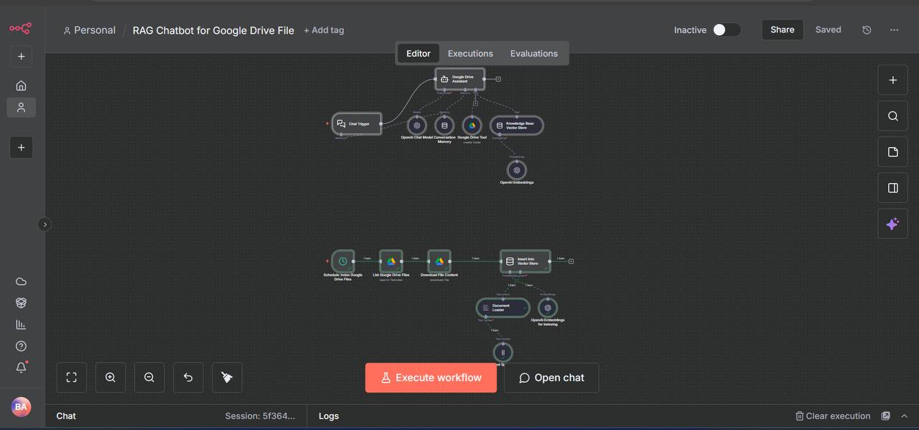Switch to the Editor tab

pos(419,53)
